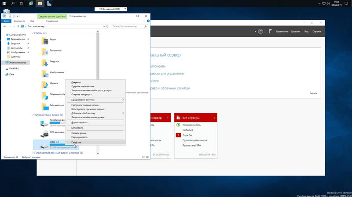
Task: Select Сеть in navigation pane
Action: (11, 74)
